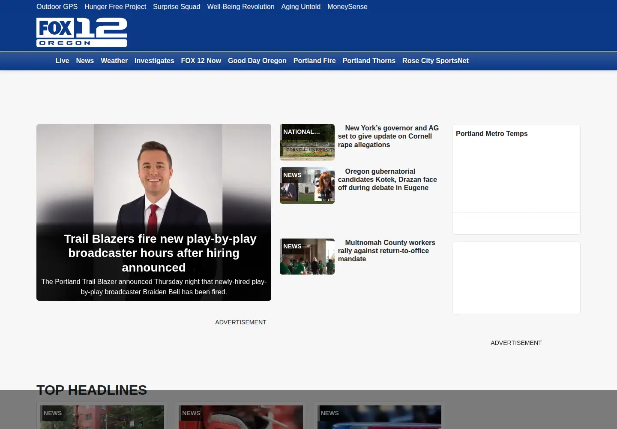Open Well-Being Revolution link
Viewport: 617px width, 429px height.
[x=241, y=6]
